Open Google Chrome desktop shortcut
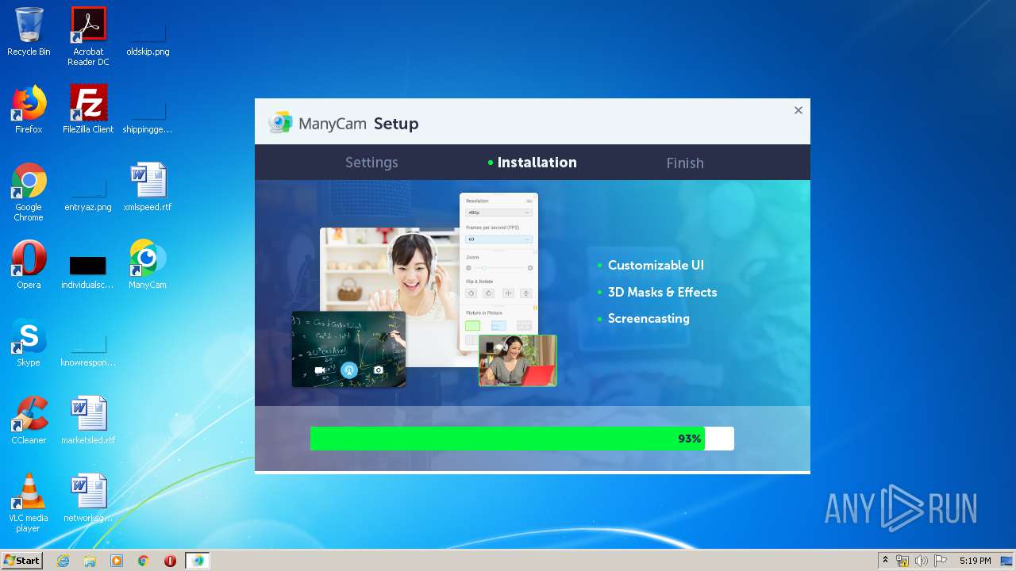1016x571 pixels. pyautogui.click(x=29, y=192)
